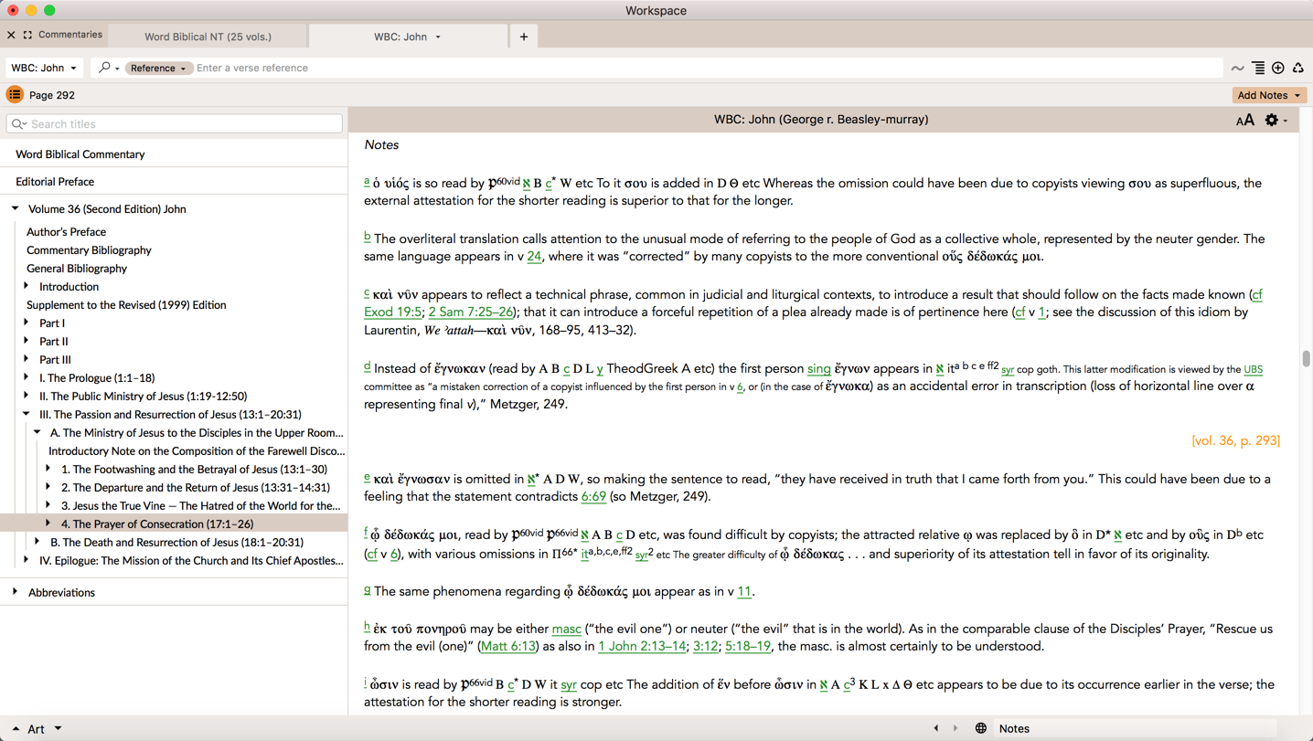Image resolution: width=1313 pixels, height=741 pixels.
Task: Select the Commentaries workspace tab
Action: pos(70,35)
